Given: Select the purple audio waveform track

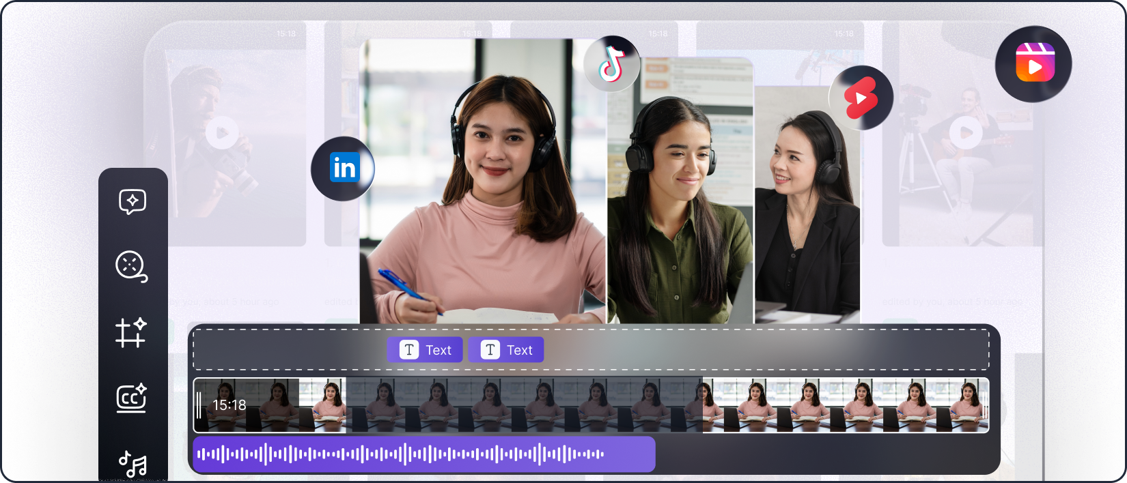Looking at the screenshot, I should [424, 454].
